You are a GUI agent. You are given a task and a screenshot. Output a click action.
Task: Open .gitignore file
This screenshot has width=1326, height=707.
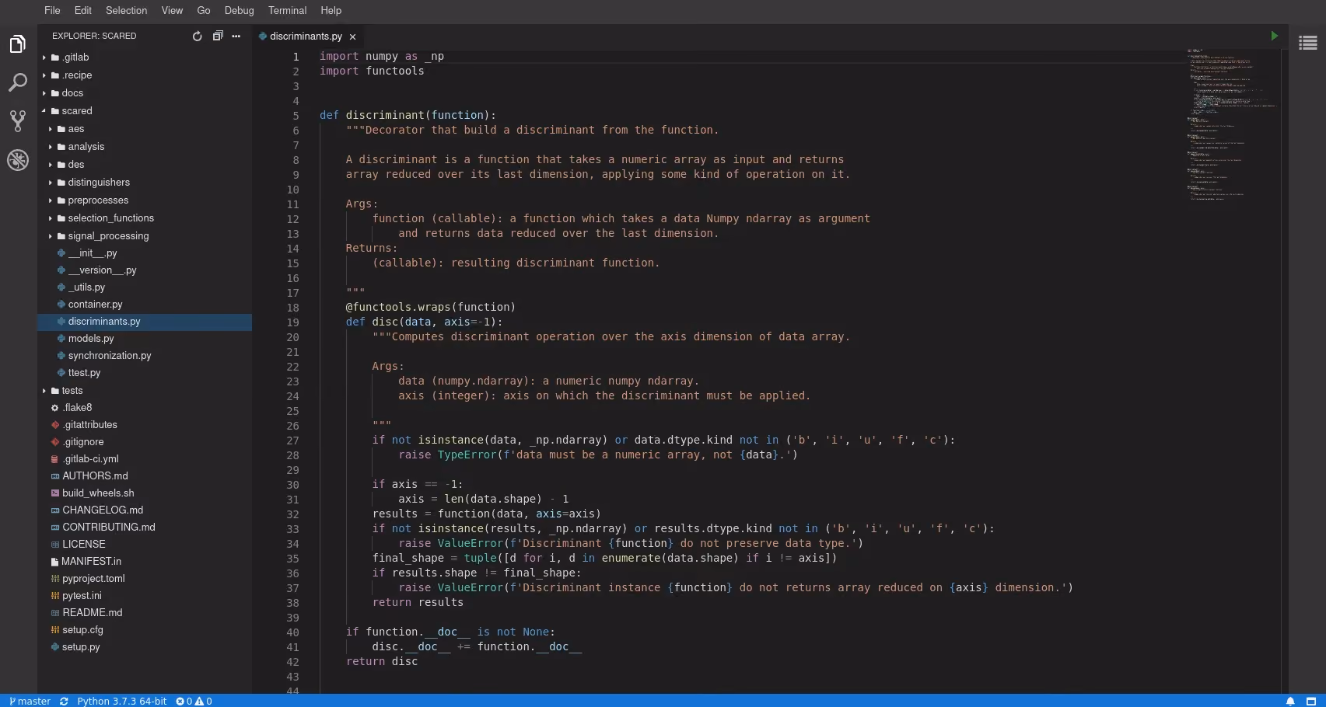coord(145,442)
